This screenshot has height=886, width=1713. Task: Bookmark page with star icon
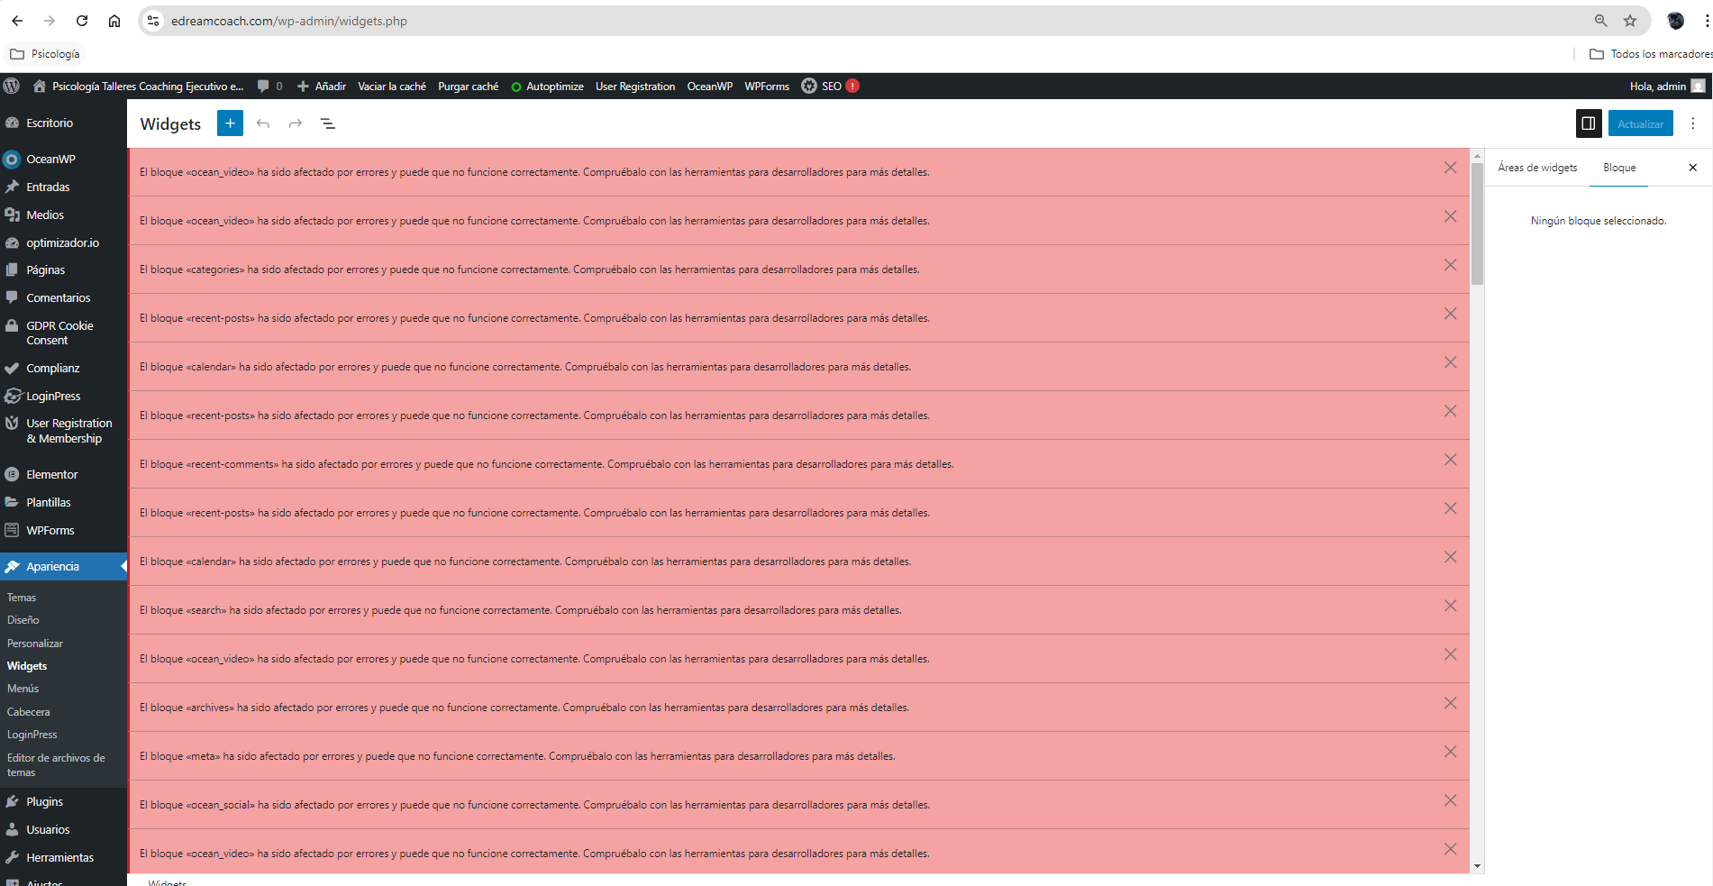tap(1630, 21)
